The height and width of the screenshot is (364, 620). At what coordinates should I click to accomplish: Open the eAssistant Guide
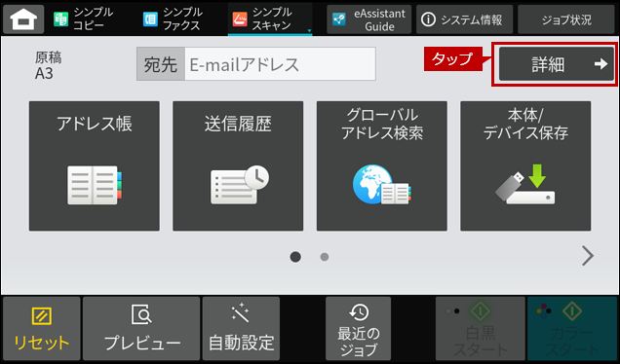tap(368, 19)
